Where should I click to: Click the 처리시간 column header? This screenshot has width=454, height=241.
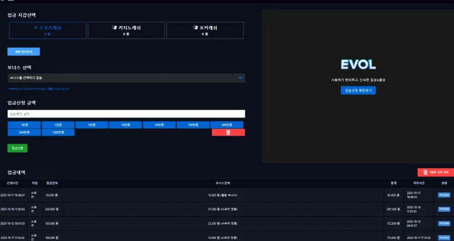pos(419,183)
